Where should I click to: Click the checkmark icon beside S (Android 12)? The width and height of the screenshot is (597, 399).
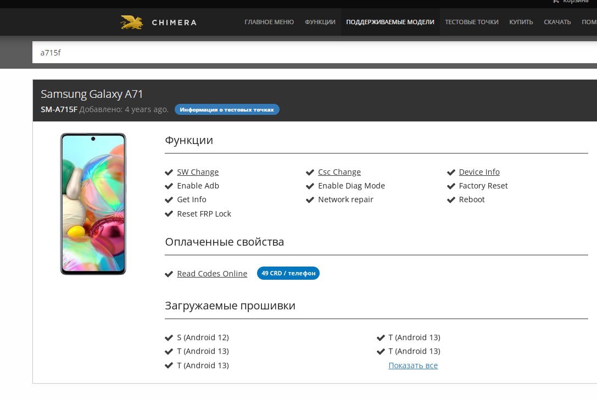coord(169,337)
